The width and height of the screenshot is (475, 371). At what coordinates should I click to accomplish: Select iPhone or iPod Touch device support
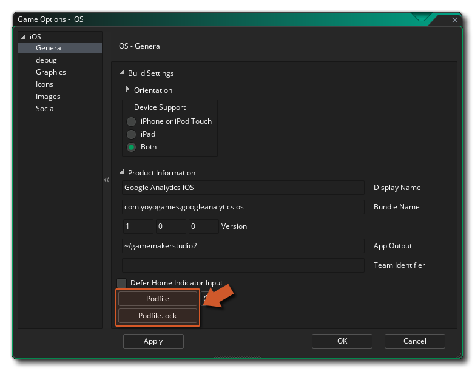pyautogui.click(x=131, y=121)
